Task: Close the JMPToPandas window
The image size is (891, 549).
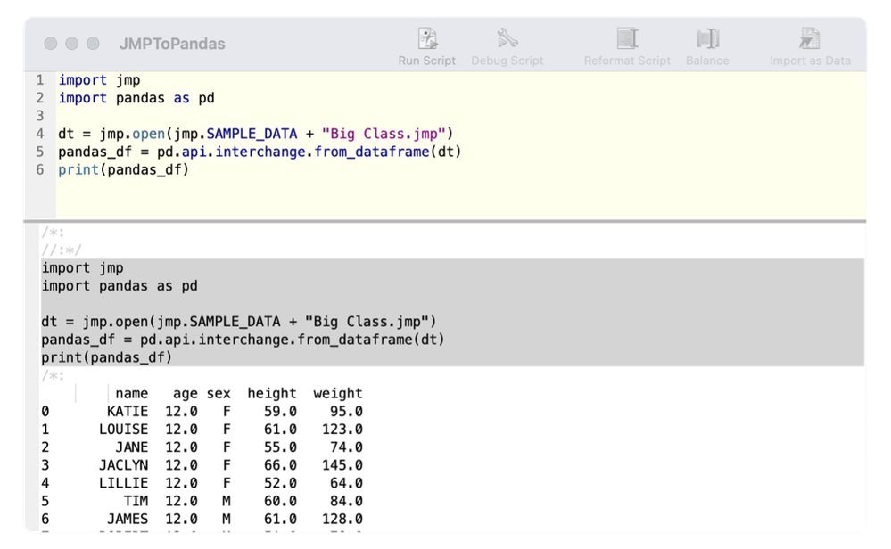Action: (x=51, y=44)
